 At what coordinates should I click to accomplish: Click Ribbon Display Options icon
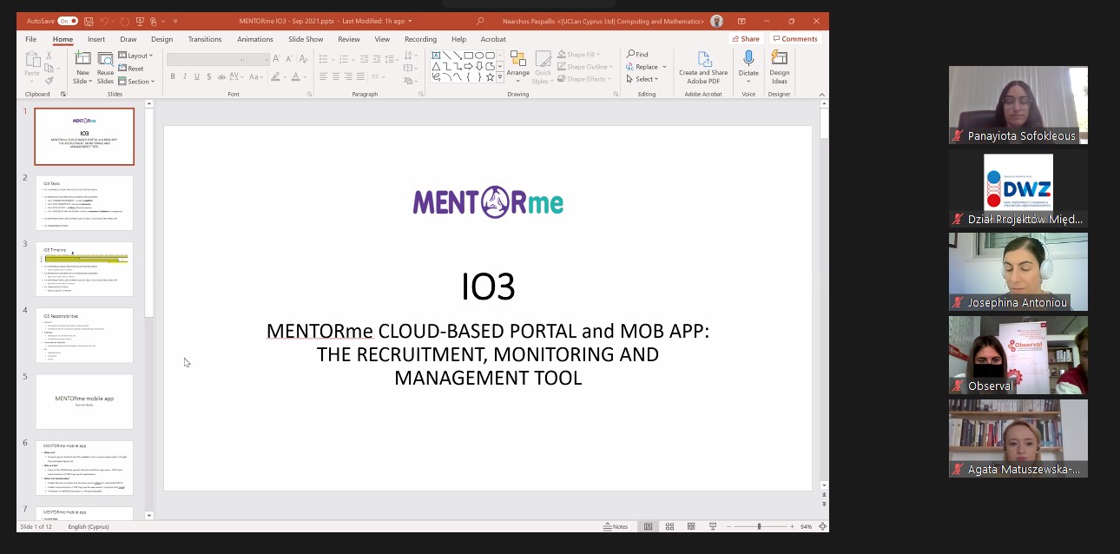pyautogui.click(x=741, y=21)
